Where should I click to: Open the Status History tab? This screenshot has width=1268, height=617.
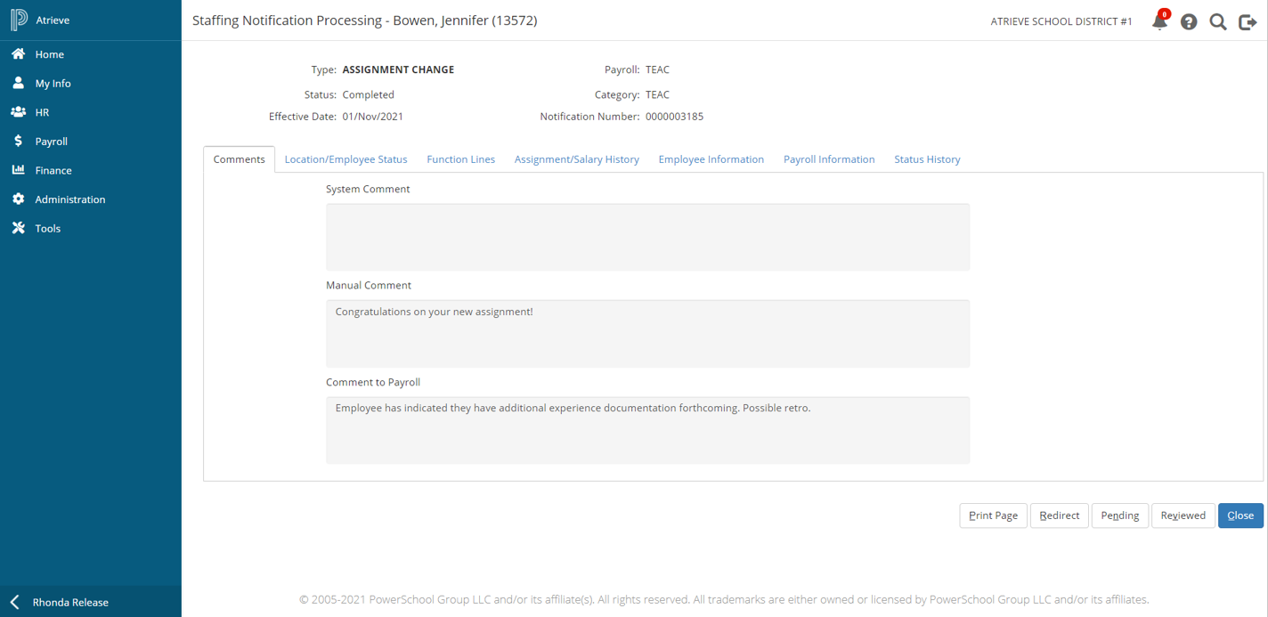(x=927, y=159)
